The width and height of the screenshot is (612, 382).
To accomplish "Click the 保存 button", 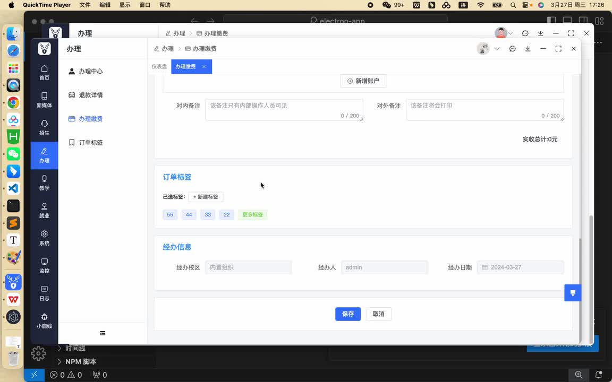I will (348, 314).
